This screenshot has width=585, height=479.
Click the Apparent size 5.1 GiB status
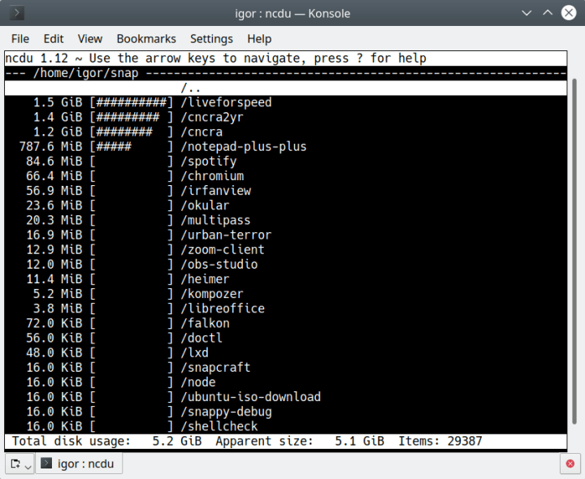(x=300, y=442)
